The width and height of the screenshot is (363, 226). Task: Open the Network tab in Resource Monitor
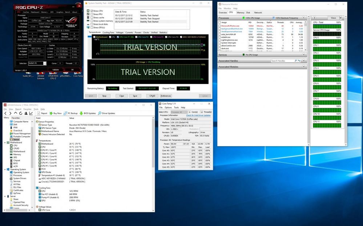(x=258, y=13)
